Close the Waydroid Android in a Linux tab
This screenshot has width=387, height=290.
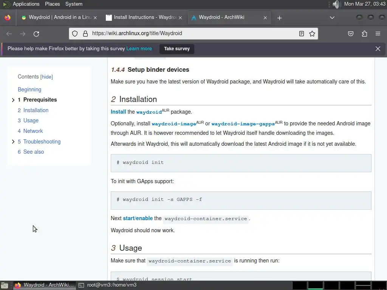95,18
